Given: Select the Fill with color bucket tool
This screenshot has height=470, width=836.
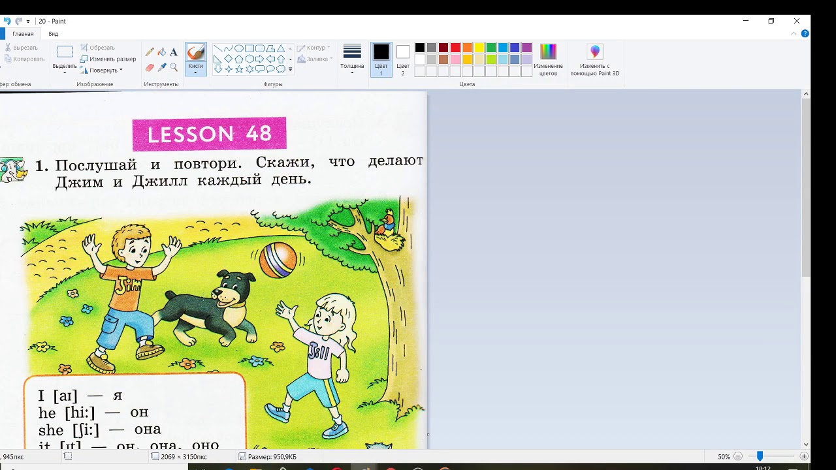Looking at the screenshot, I should [161, 52].
